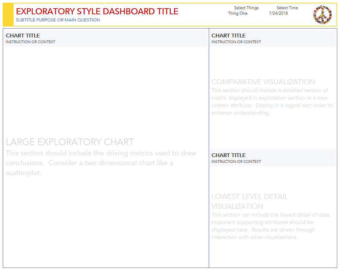Click the comparative section's logical sort order description
340x272 pixels.
(272, 102)
